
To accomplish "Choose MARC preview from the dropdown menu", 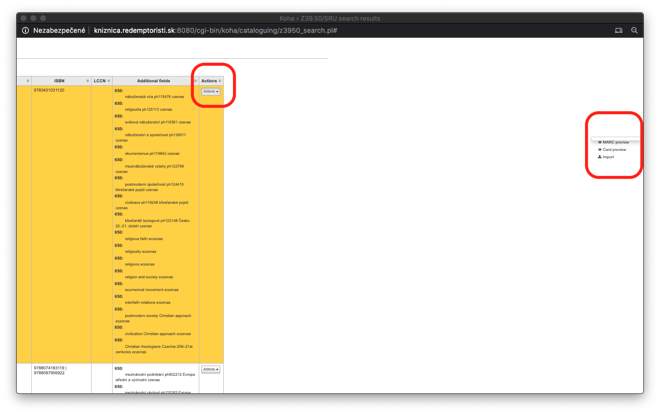I will point(615,143).
